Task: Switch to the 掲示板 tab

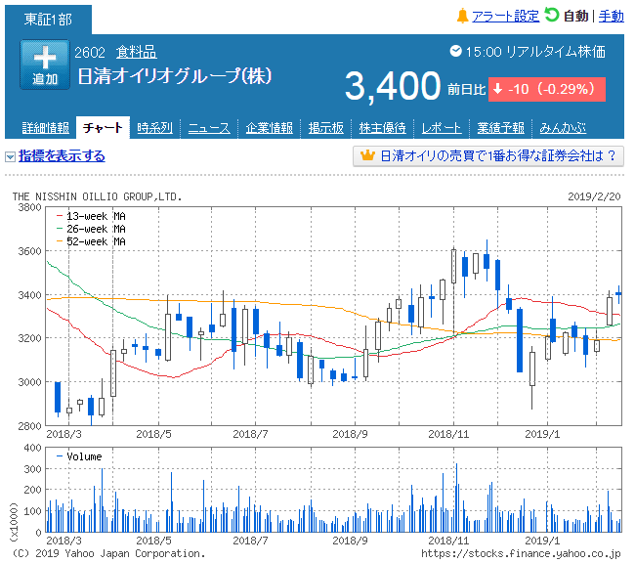Action: pyautogui.click(x=325, y=128)
